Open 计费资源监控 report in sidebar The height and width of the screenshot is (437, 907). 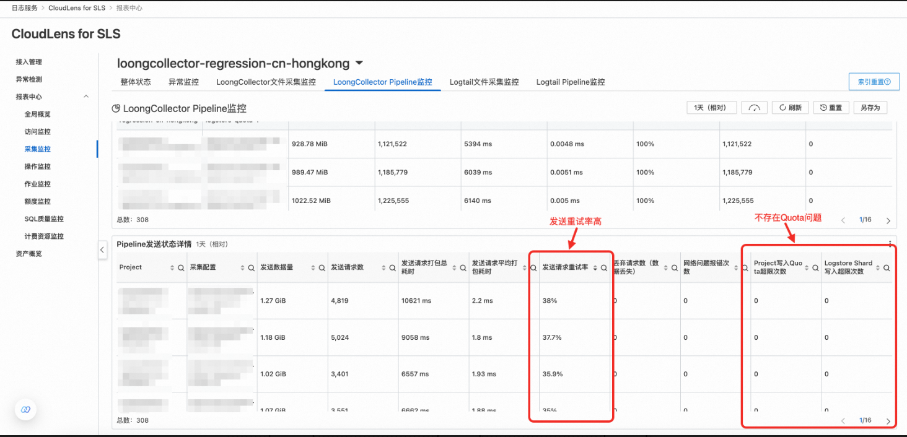coord(44,236)
